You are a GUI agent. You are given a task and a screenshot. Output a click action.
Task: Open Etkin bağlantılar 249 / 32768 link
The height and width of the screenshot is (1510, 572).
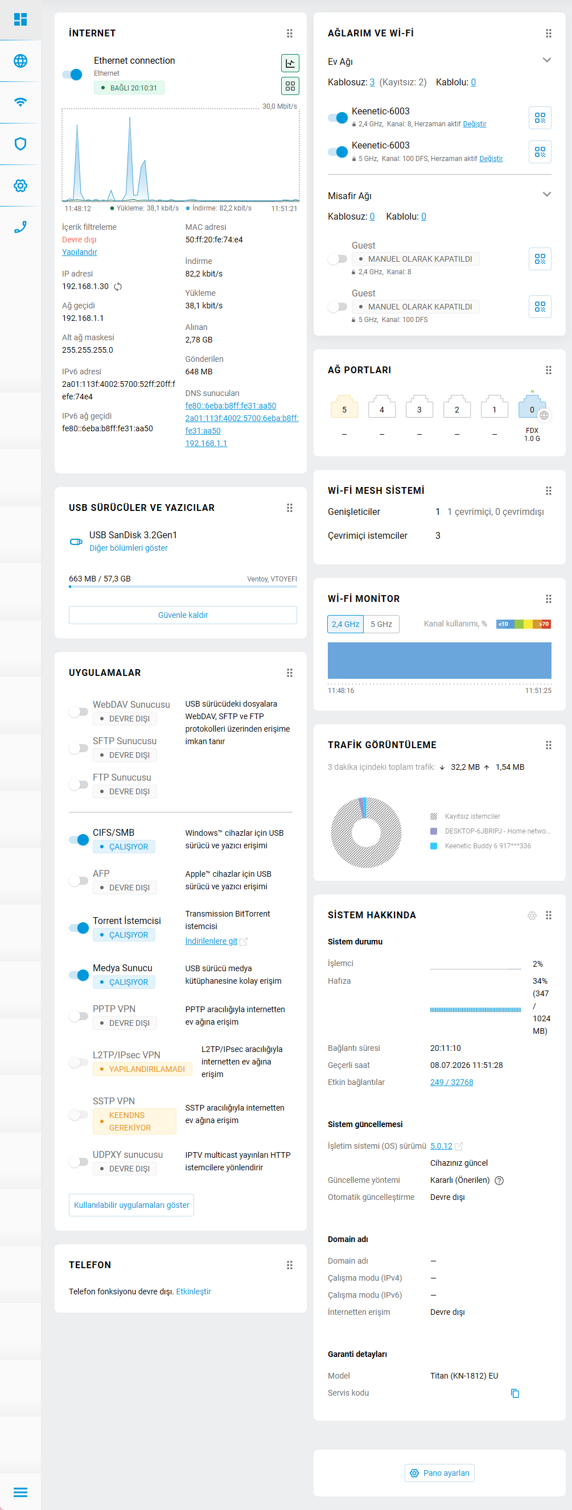pos(452,1082)
